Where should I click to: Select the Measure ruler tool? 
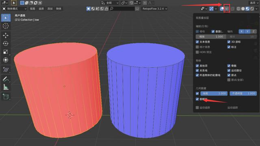(x=6, y=87)
